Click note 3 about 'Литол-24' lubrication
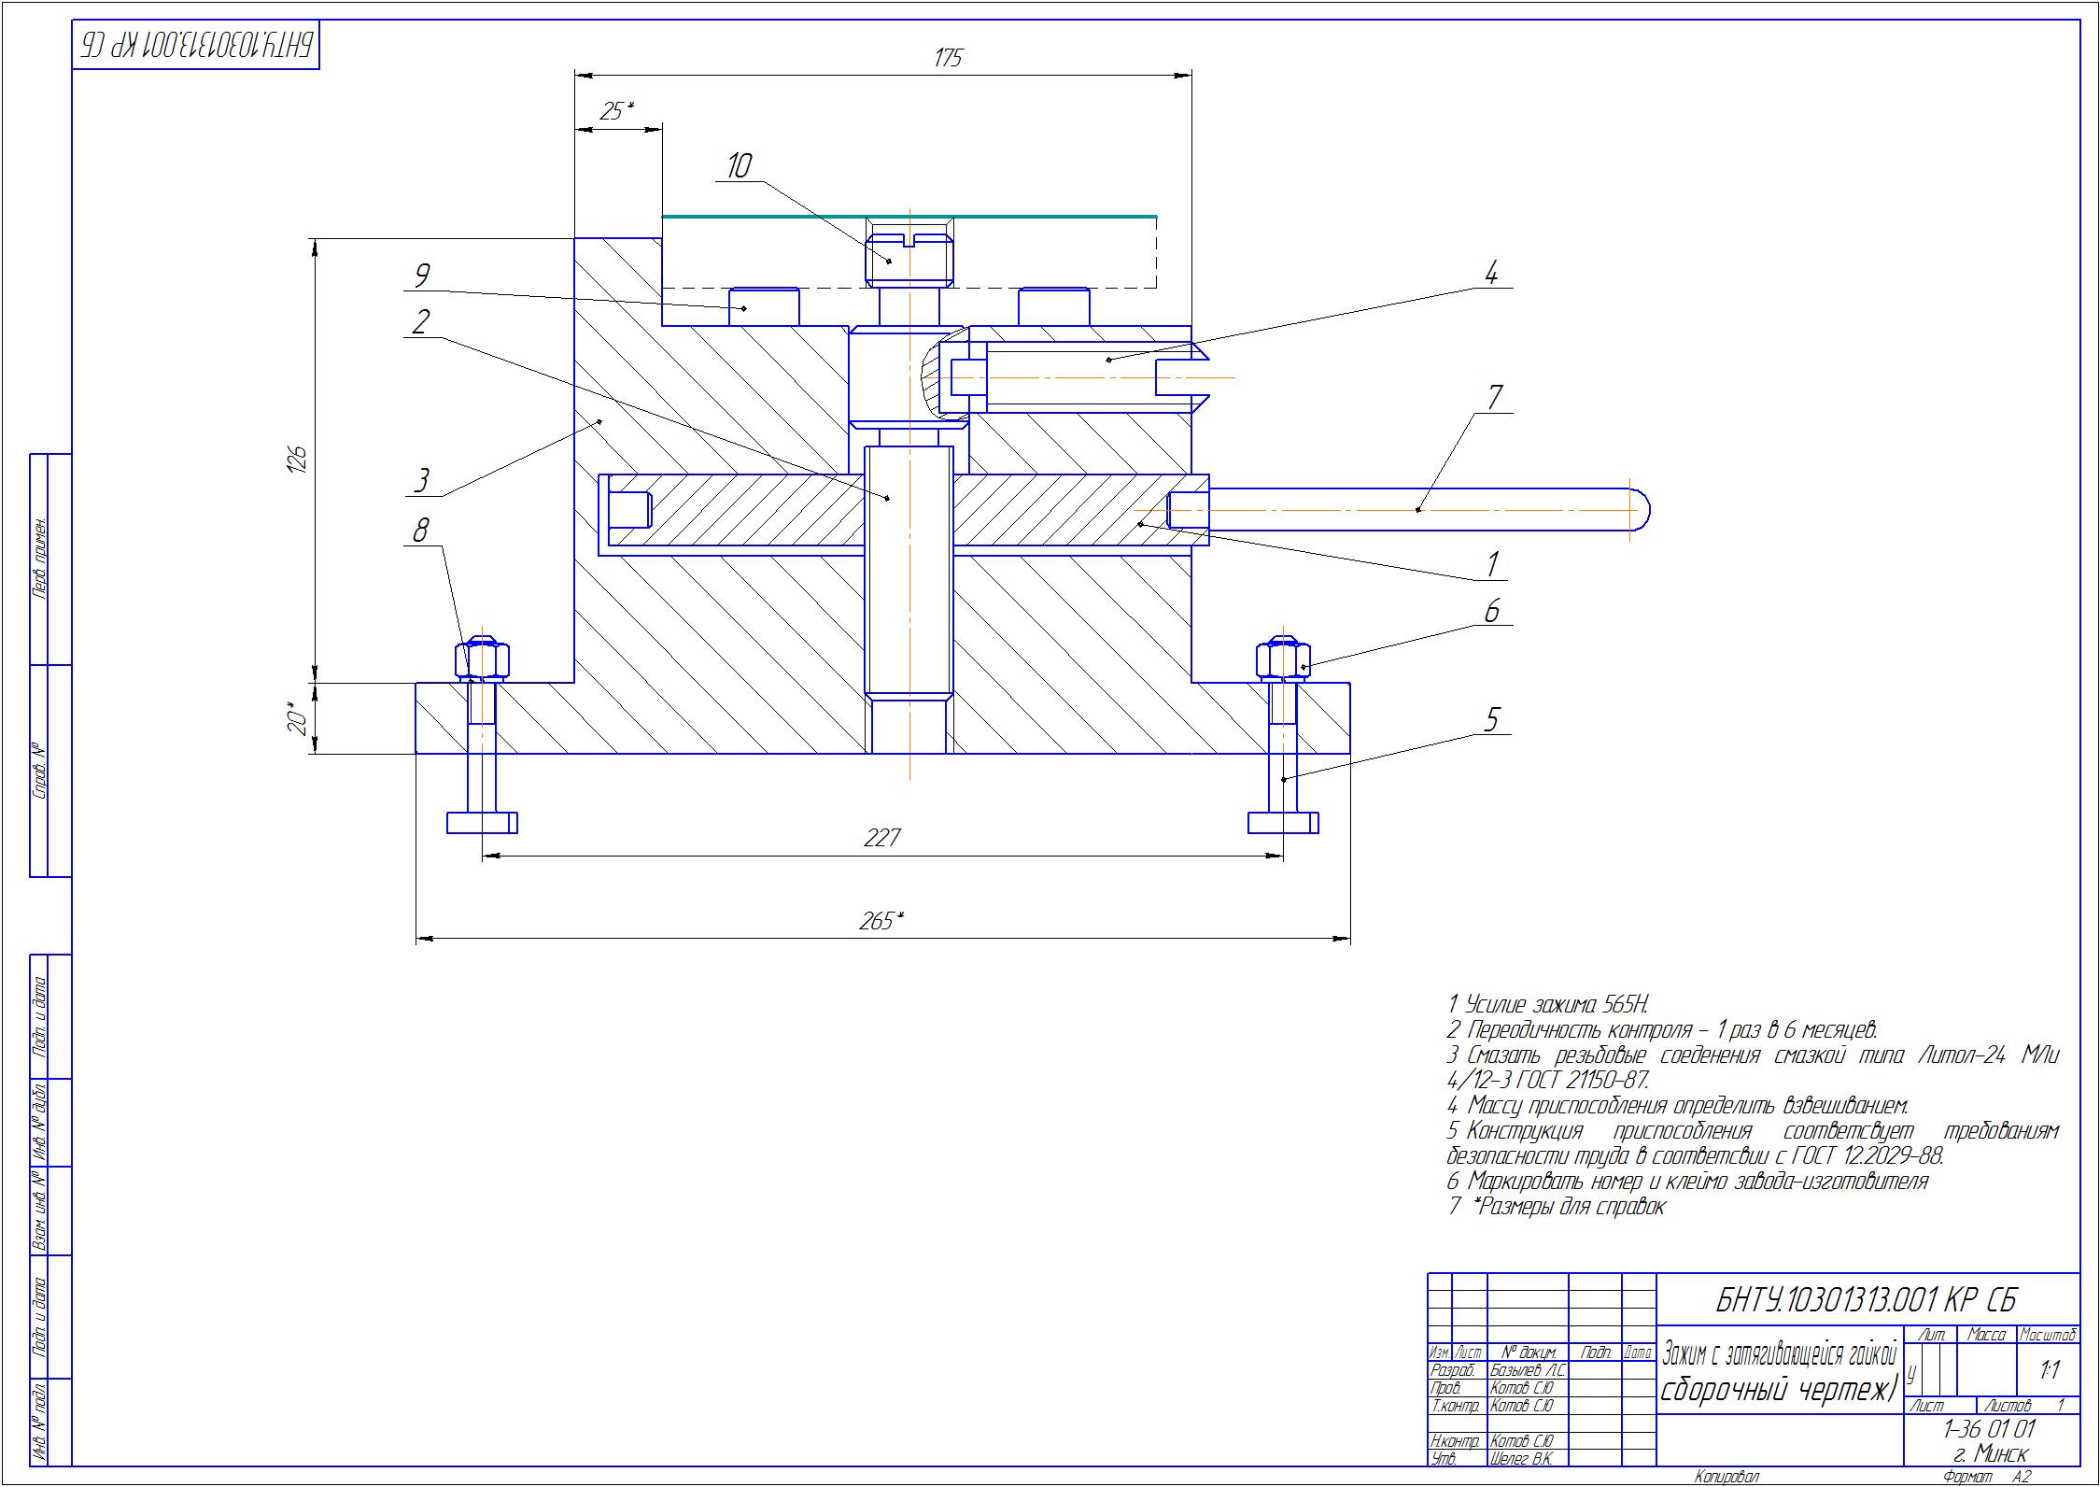Screen dimensions: 2100x1487 click(x=1753, y=1055)
